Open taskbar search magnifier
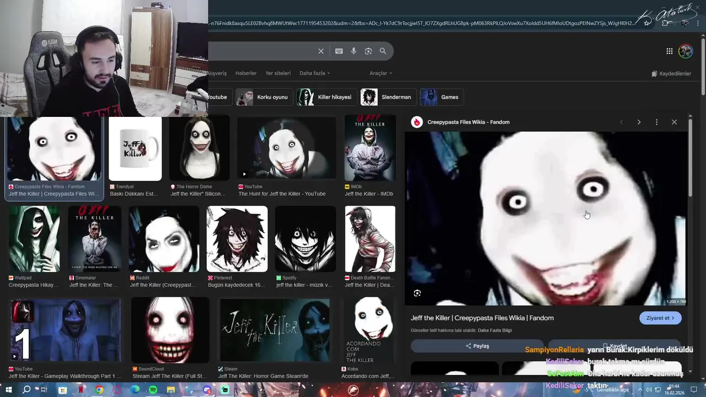The width and height of the screenshot is (706, 397). coord(26,390)
